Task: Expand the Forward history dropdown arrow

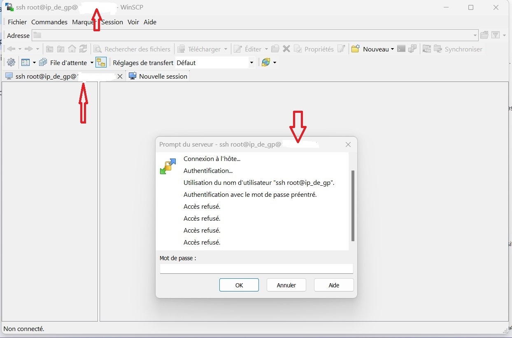Action: 37,49
